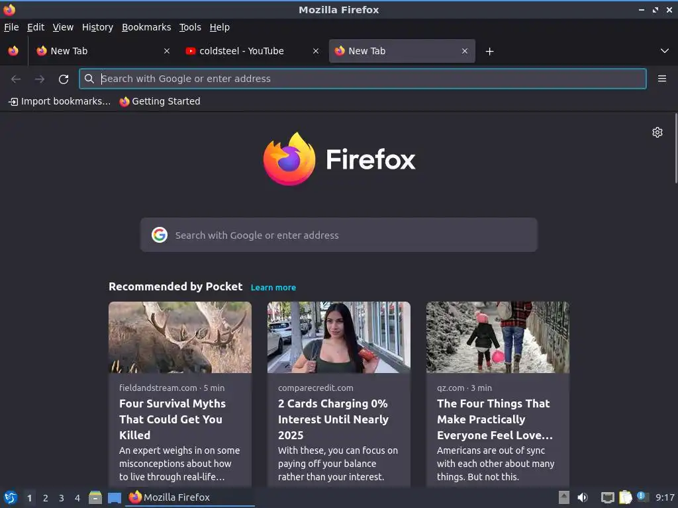The height and width of the screenshot is (508, 678).
Task: Select workspace 1 in the taskbar
Action: pyautogui.click(x=29, y=498)
